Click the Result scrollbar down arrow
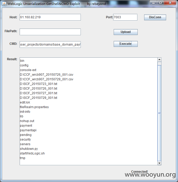The width and height of the screenshot is (178, 182). [x=159, y=163]
